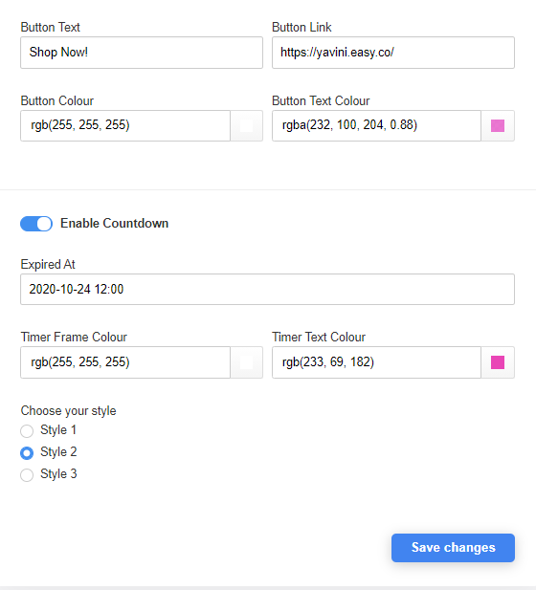Click the Save changes button
This screenshot has width=536, height=590.
coord(453,548)
